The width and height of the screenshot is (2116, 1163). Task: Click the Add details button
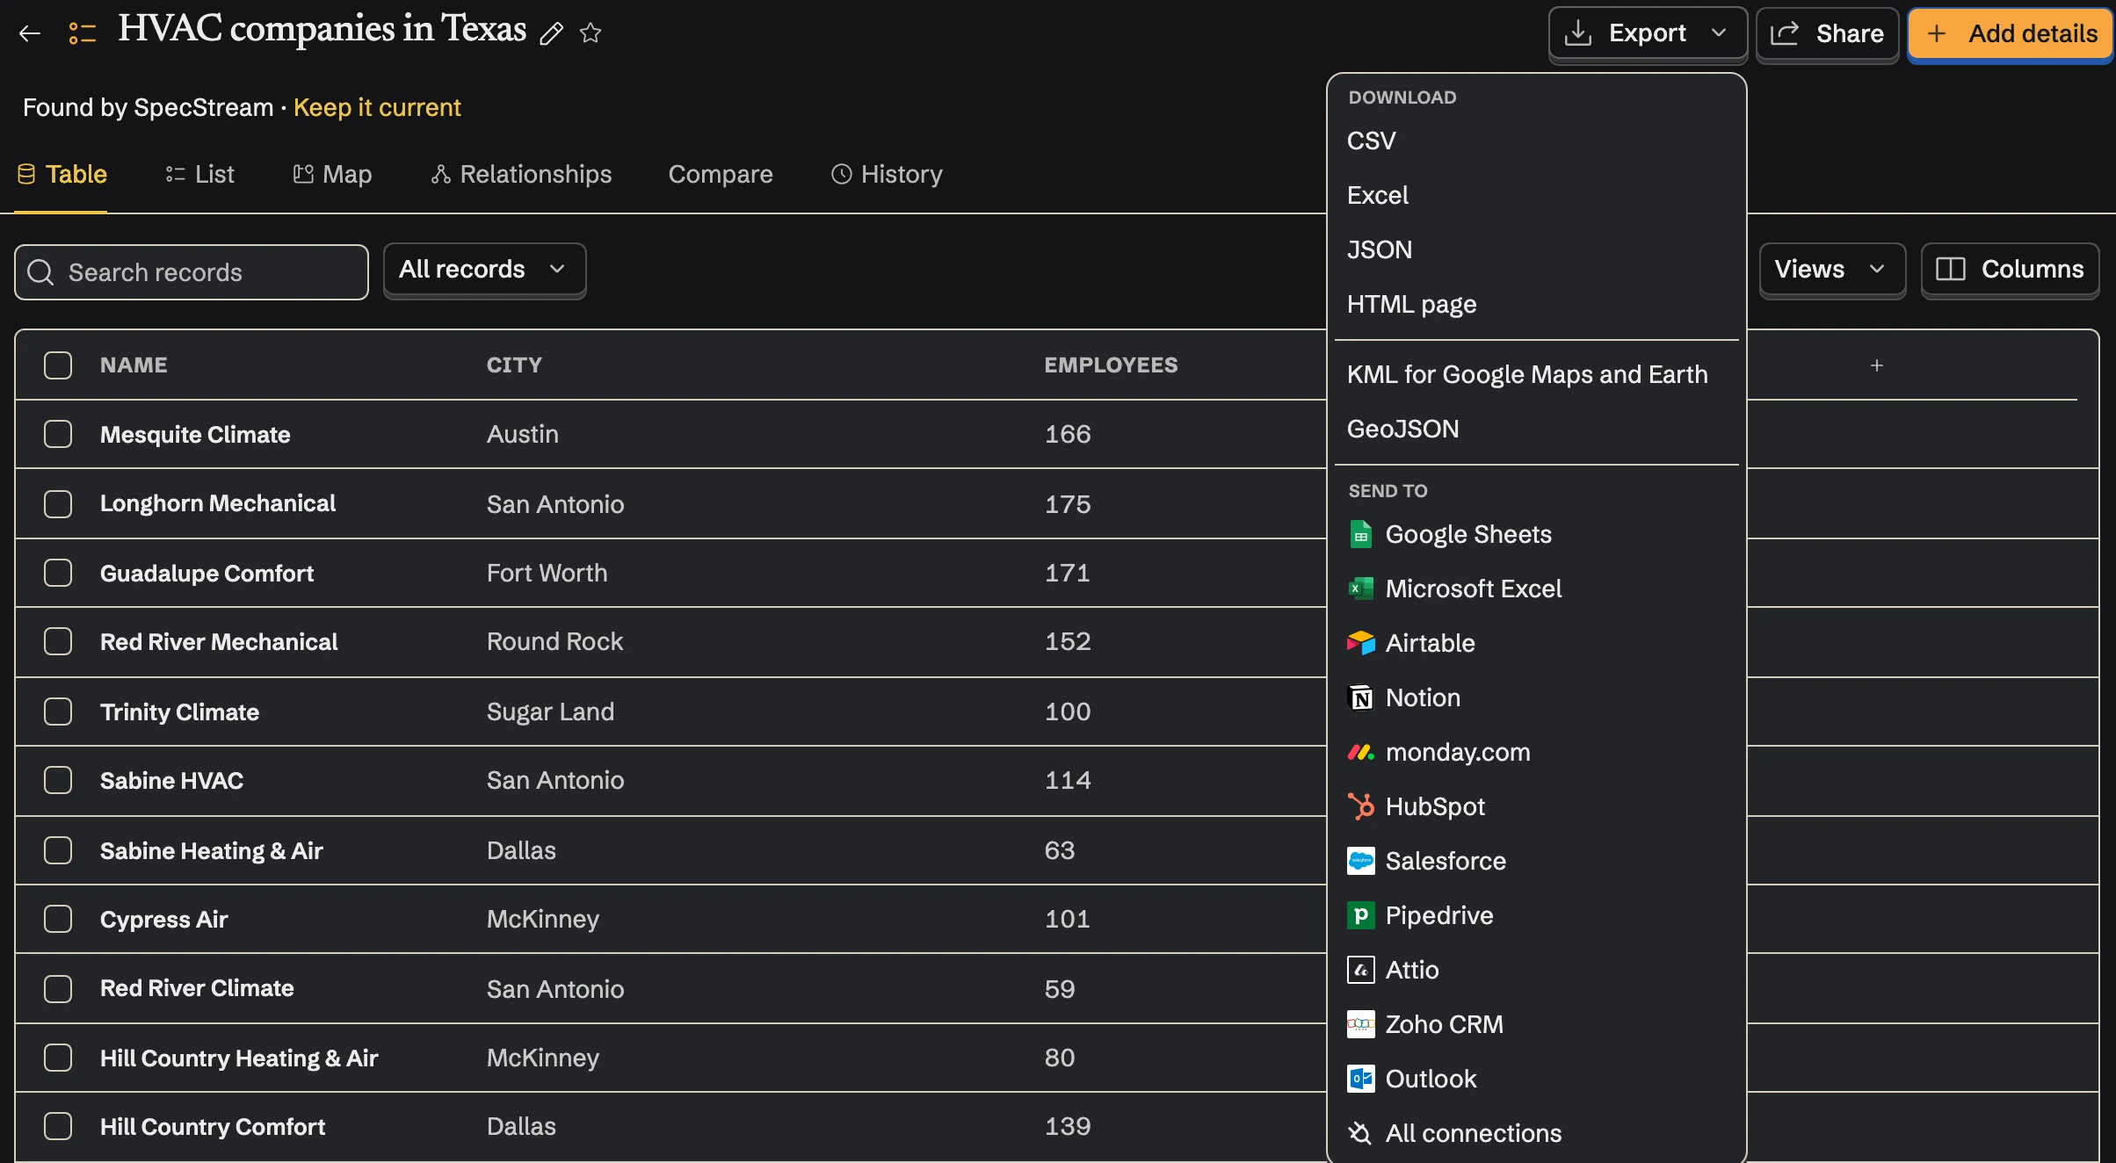(2011, 33)
